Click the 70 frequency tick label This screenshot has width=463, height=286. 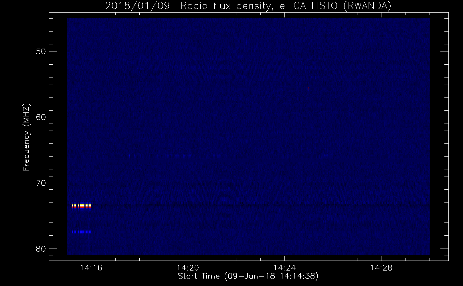coord(41,183)
